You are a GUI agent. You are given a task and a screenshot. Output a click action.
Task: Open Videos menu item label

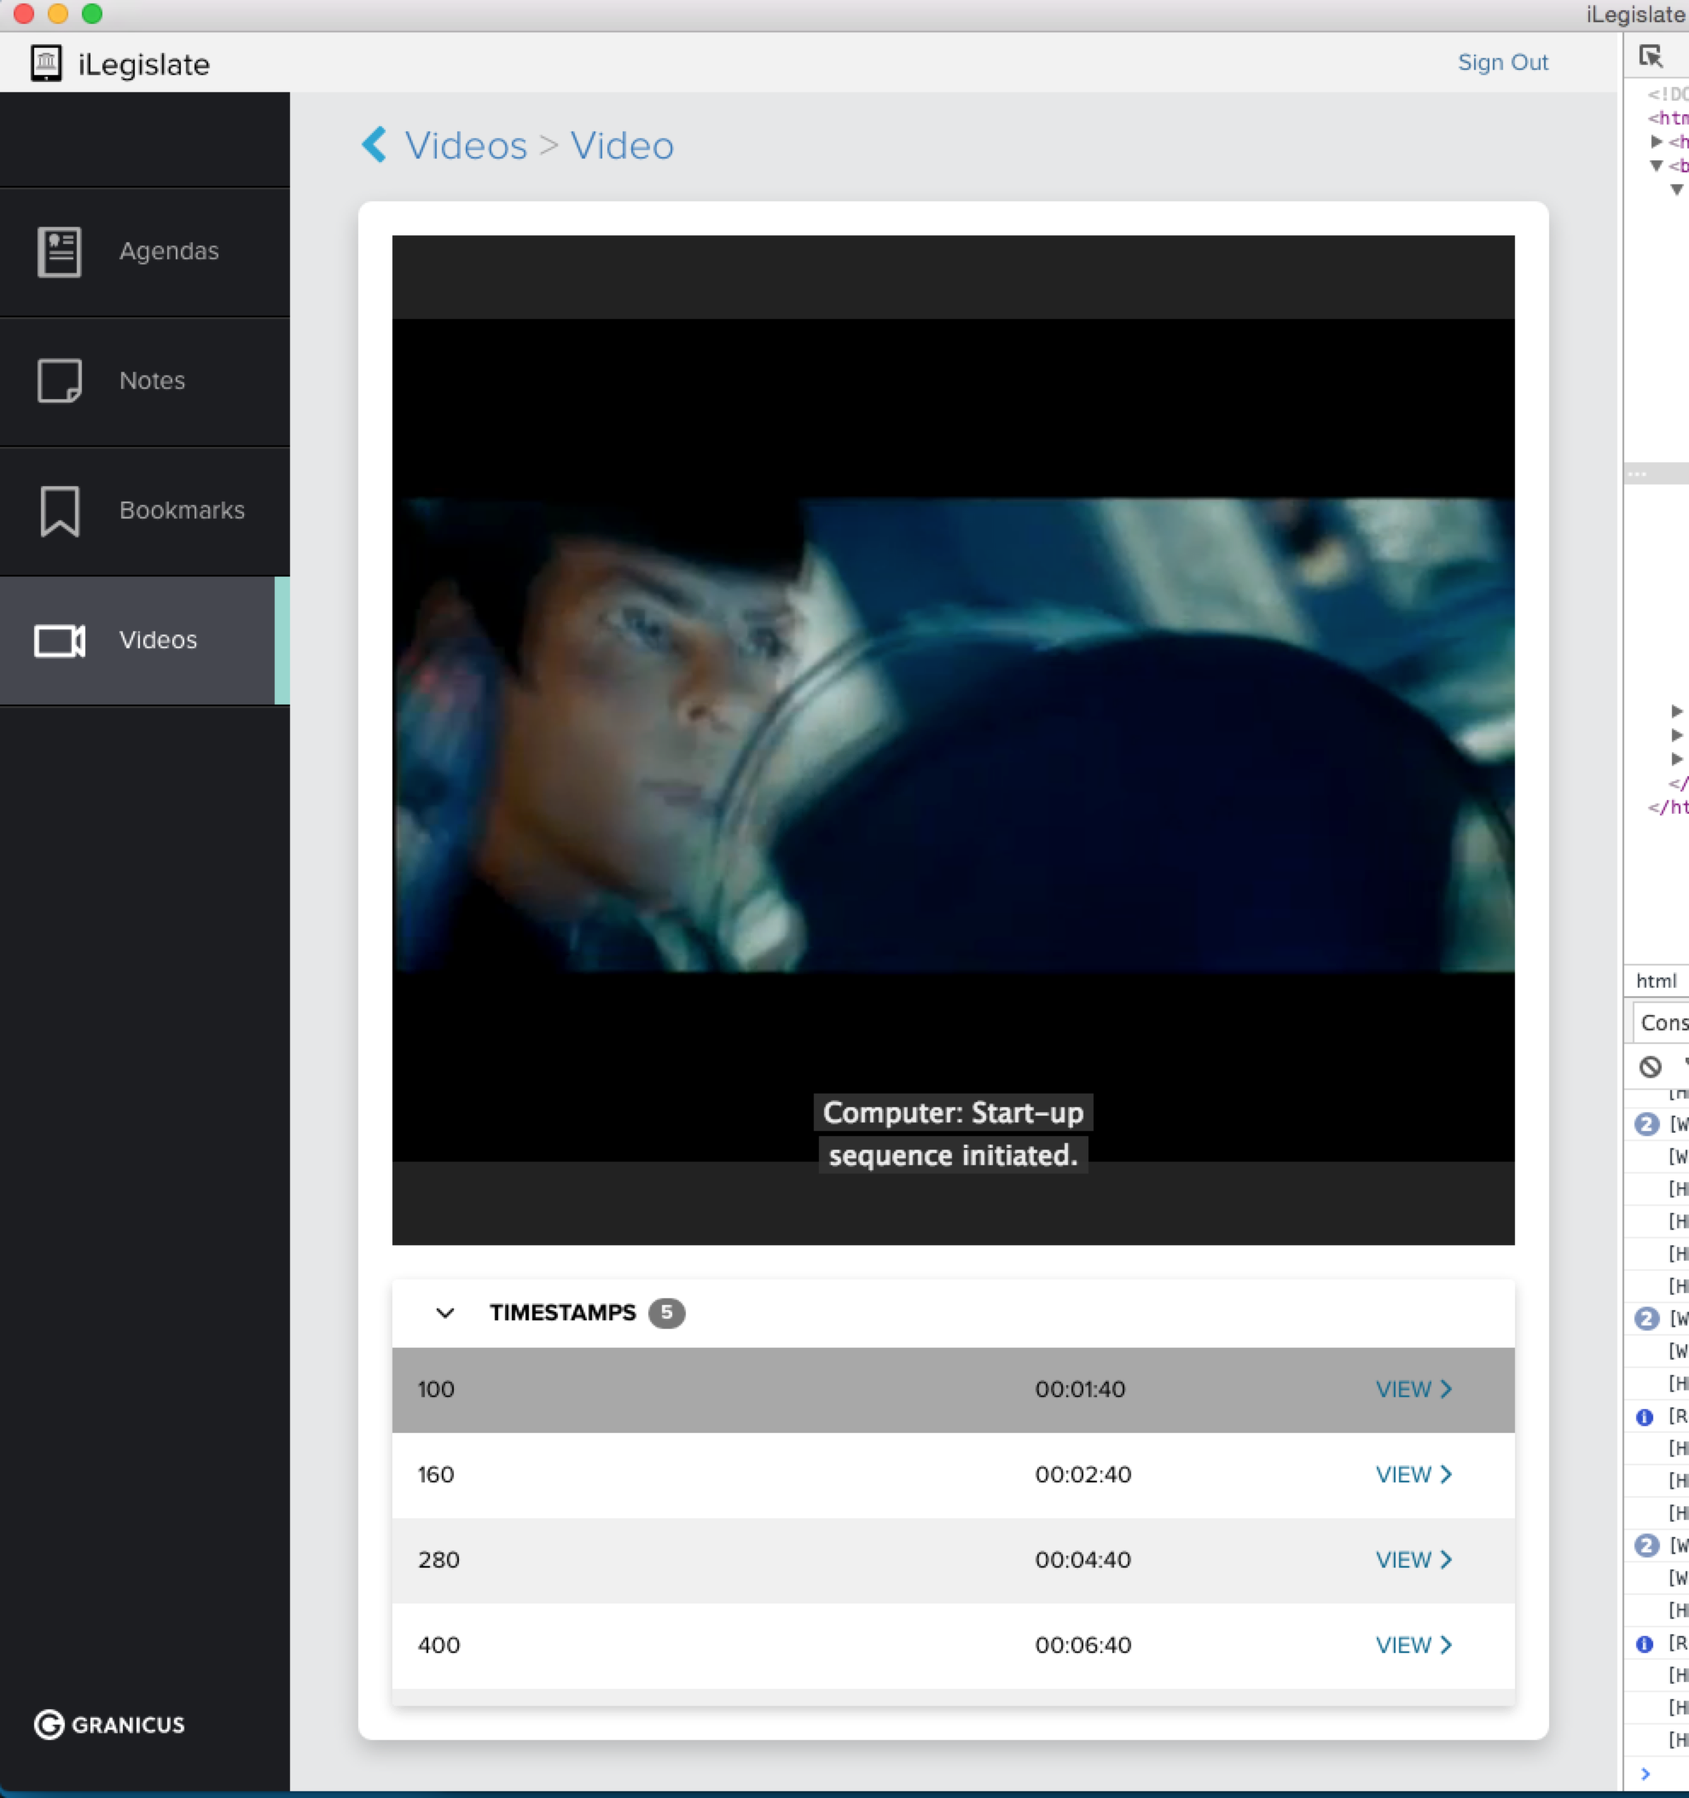coord(159,641)
